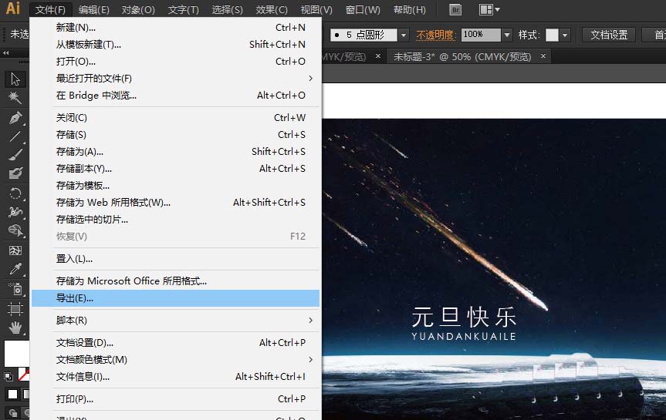
Task: Choose 存储(S) menu entry
Action: tap(175, 135)
